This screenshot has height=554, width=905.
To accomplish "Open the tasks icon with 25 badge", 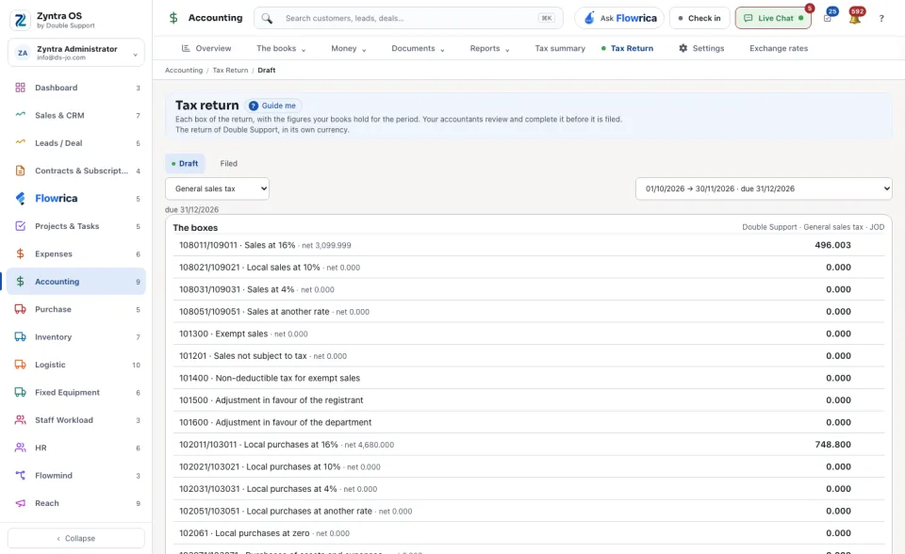I will [829, 18].
